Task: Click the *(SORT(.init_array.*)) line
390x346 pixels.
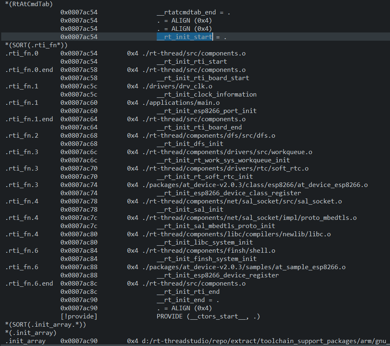Action: click(46, 324)
